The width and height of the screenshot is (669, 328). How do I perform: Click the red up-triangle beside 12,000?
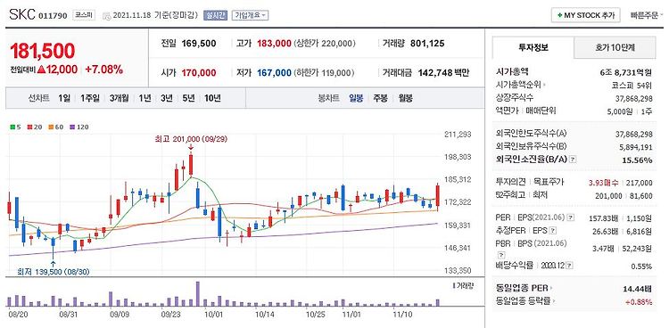pos(41,70)
